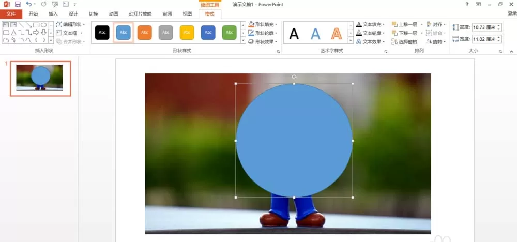The image size is (517, 242).
Task: Insert a horizontal text box from shapes gallery
Action: point(6,25)
